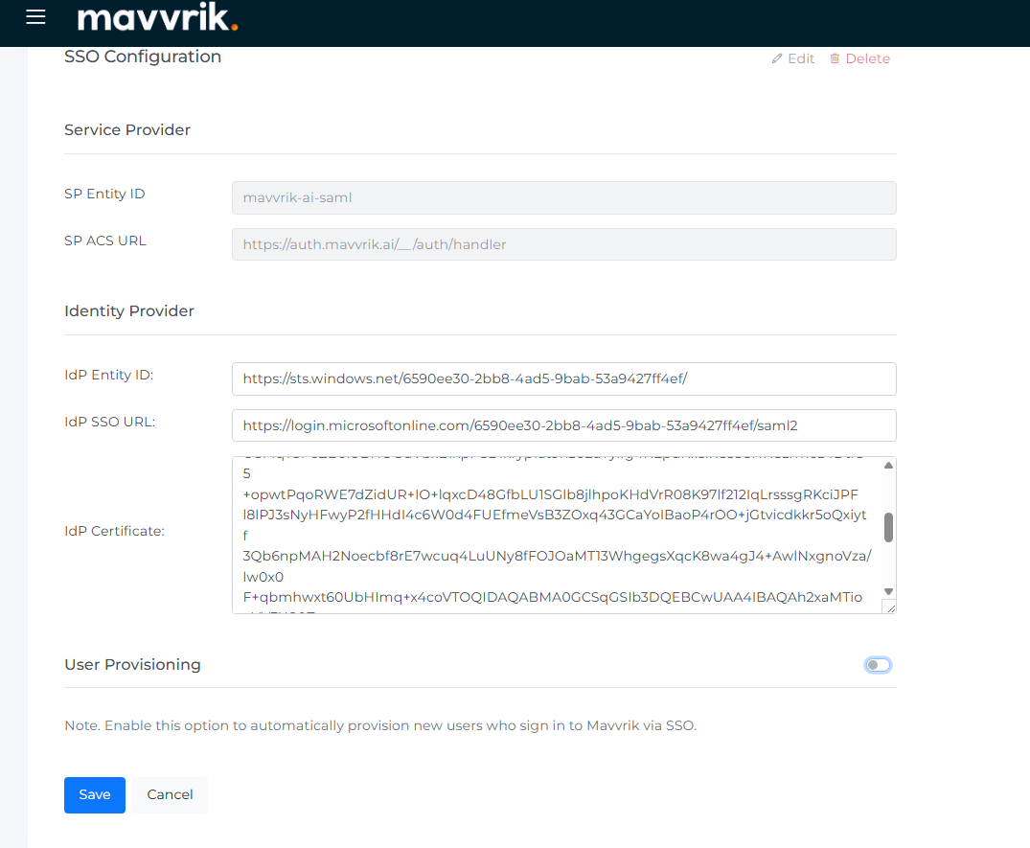Focus the IdP Entity ID field
This screenshot has height=848, width=1030.
pos(563,378)
